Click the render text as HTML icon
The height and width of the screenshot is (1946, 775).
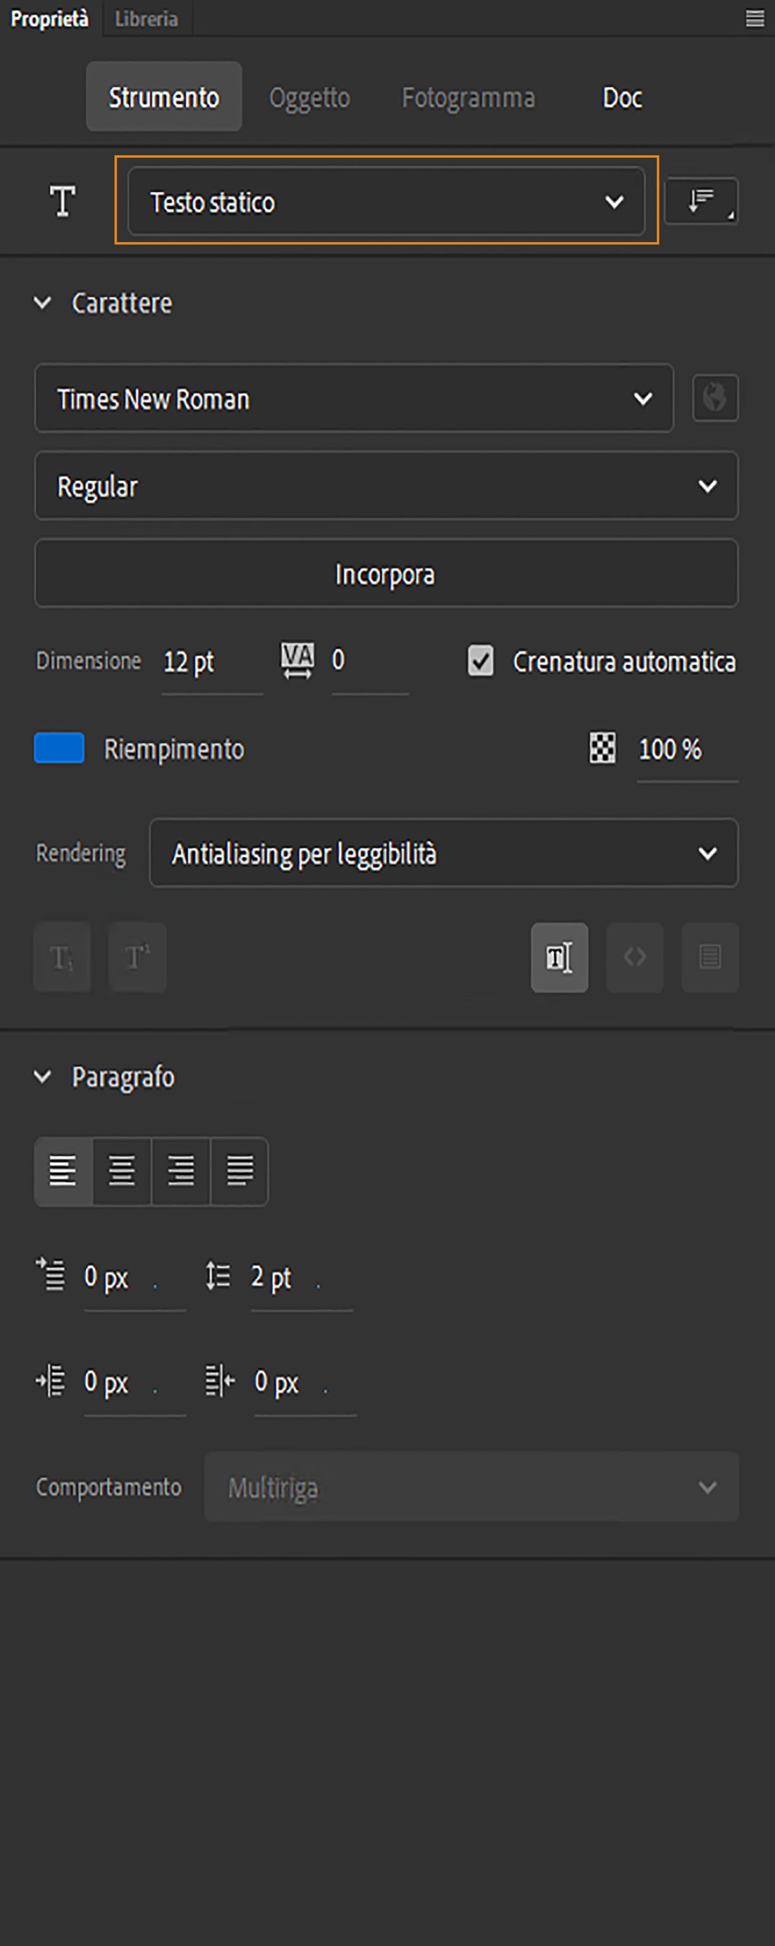(x=635, y=957)
